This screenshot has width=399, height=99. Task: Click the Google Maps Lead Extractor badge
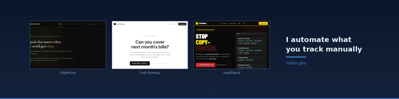pos(205,30)
